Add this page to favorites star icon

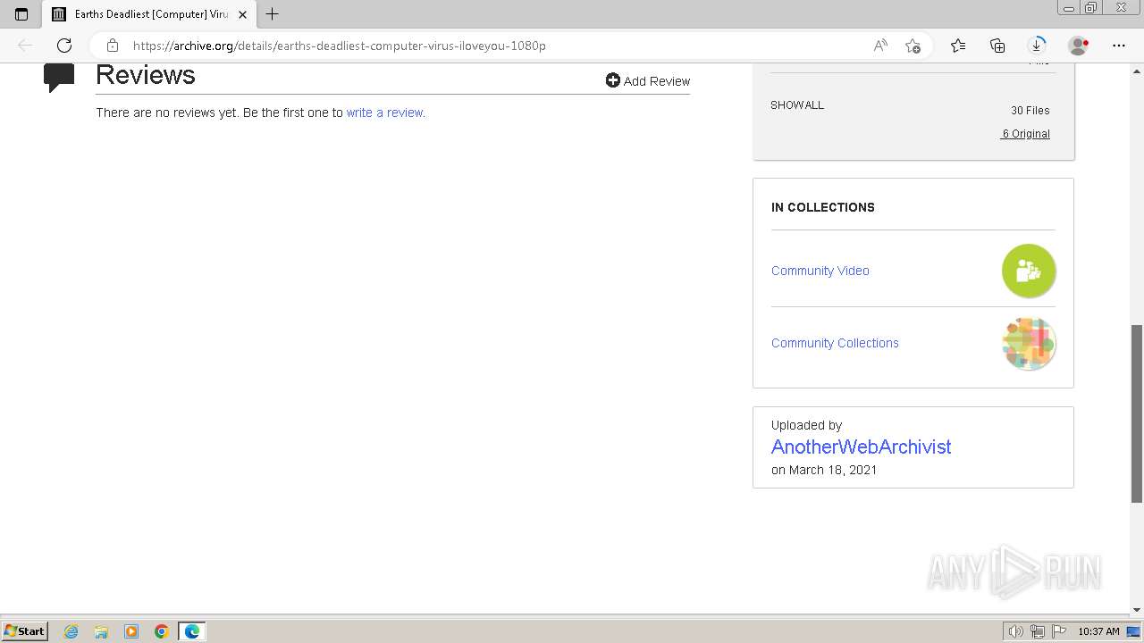coord(913,46)
